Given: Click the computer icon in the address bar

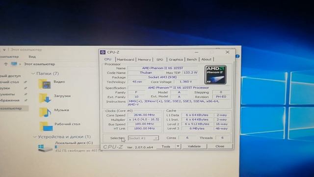Looking at the screenshot, I should click(14, 64).
